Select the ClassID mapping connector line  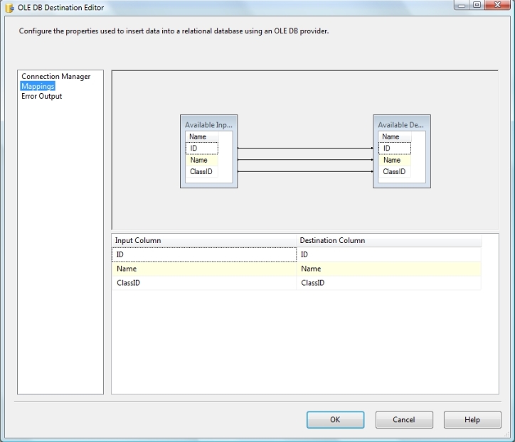tap(305, 172)
